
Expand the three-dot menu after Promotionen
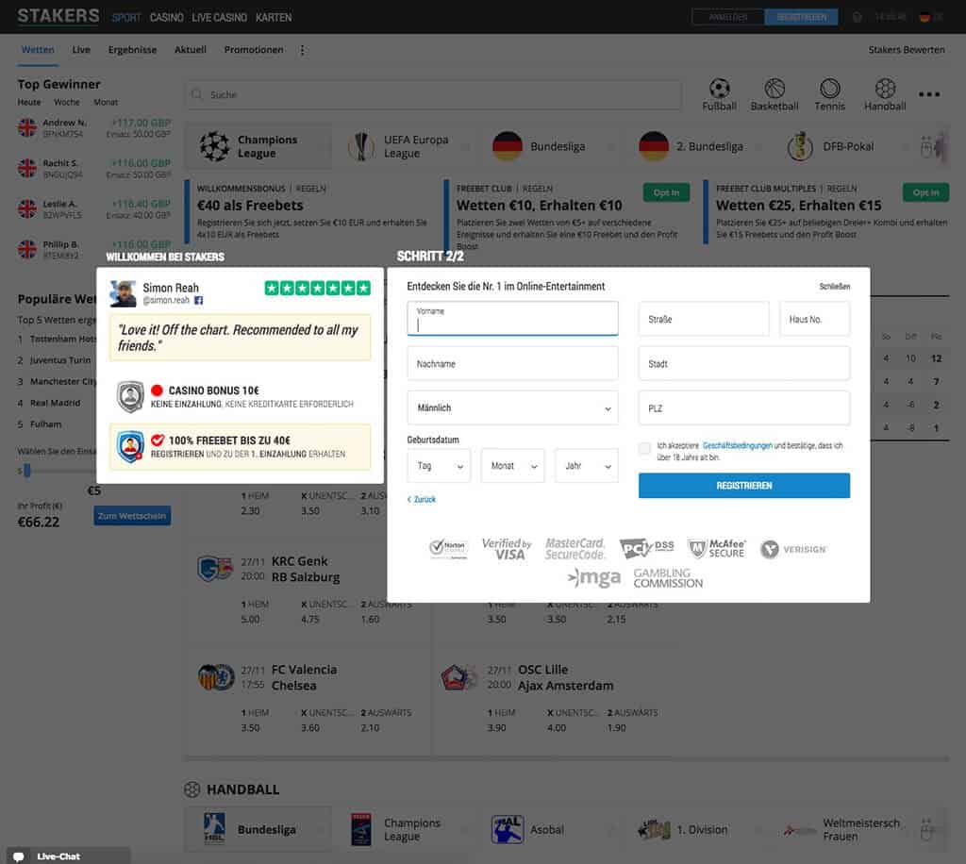302,50
